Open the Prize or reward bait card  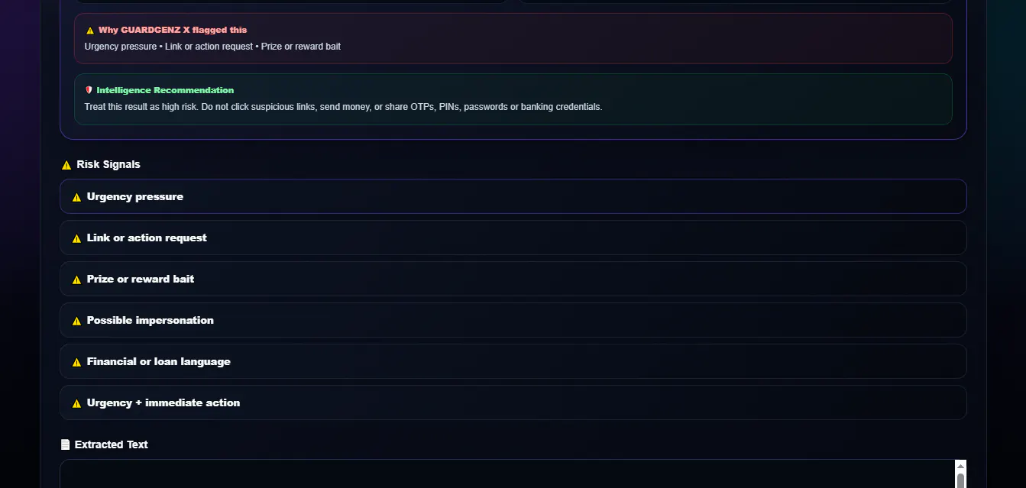[x=513, y=279]
